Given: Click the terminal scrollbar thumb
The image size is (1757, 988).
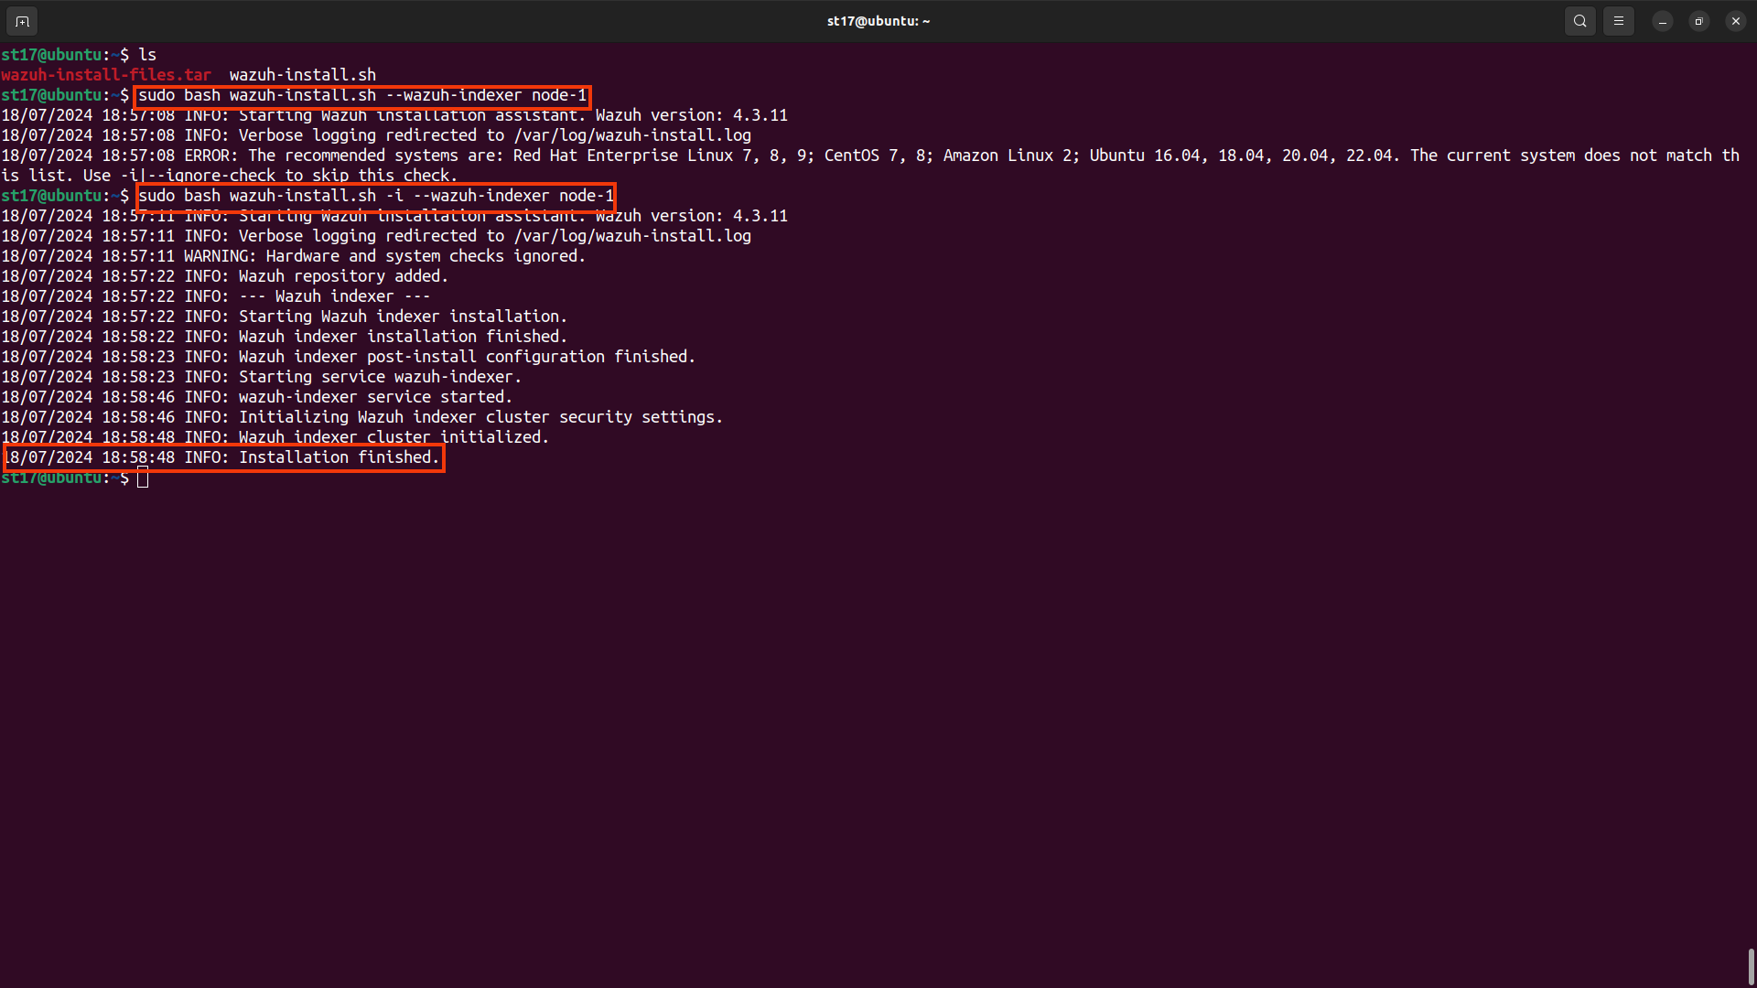Looking at the screenshot, I should 1751,967.
